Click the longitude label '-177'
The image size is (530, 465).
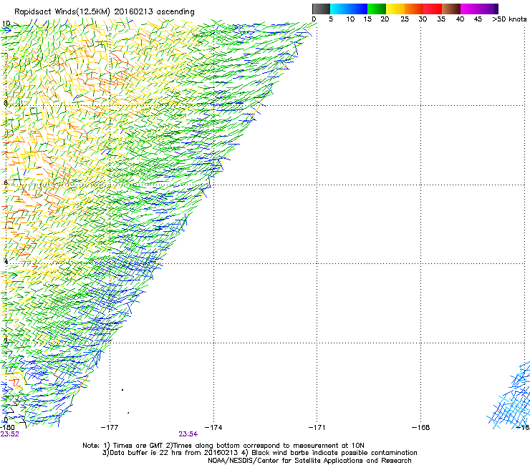[x=110, y=428]
